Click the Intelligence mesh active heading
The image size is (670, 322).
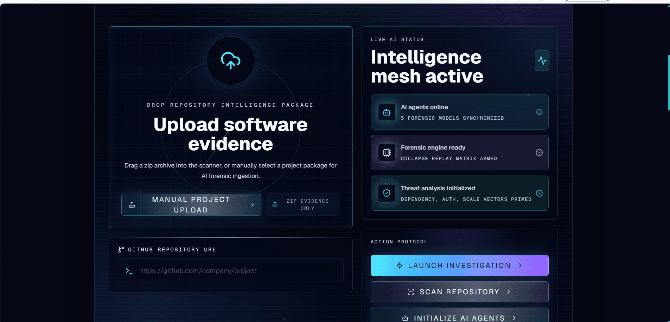coord(427,67)
